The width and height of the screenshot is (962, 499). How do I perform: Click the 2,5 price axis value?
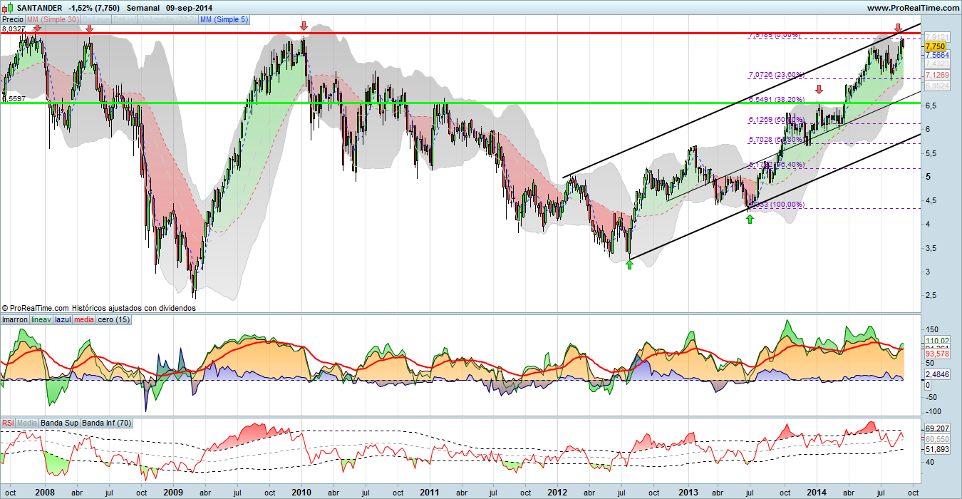click(931, 295)
